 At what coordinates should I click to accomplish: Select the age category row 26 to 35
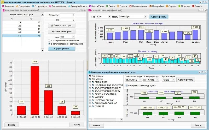pyautogui.click(x=21, y=26)
